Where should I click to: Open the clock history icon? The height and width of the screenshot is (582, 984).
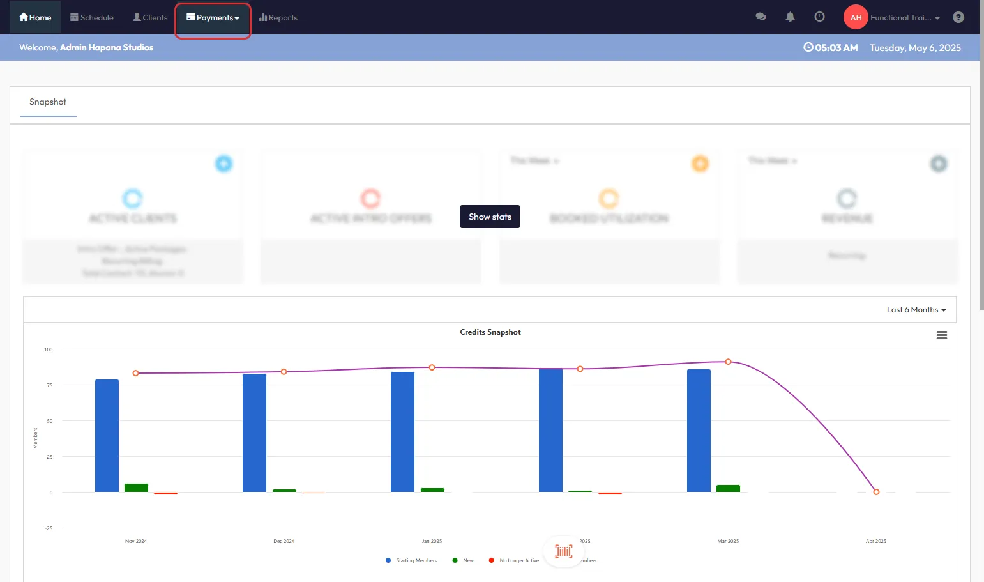pyautogui.click(x=819, y=17)
